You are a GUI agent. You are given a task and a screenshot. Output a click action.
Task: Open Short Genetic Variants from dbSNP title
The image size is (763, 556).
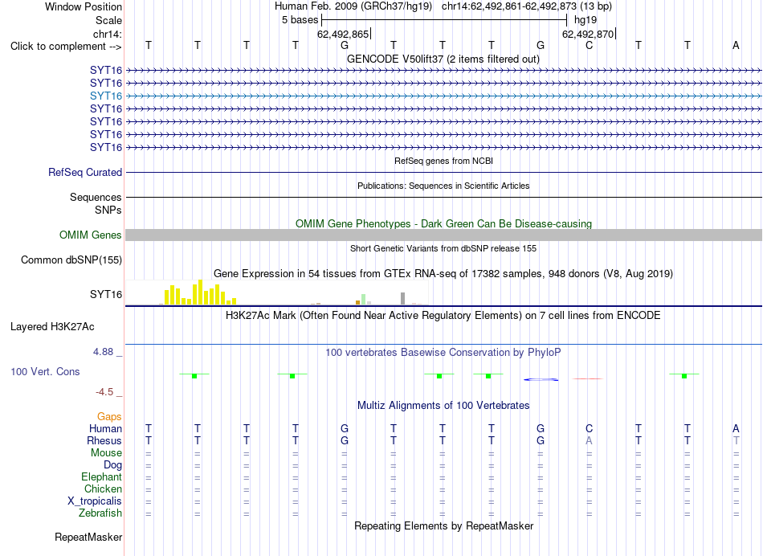pos(443,248)
